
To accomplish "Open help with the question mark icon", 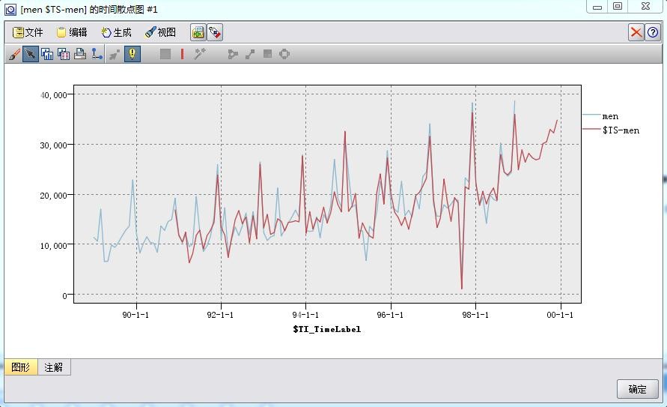I will [653, 32].
